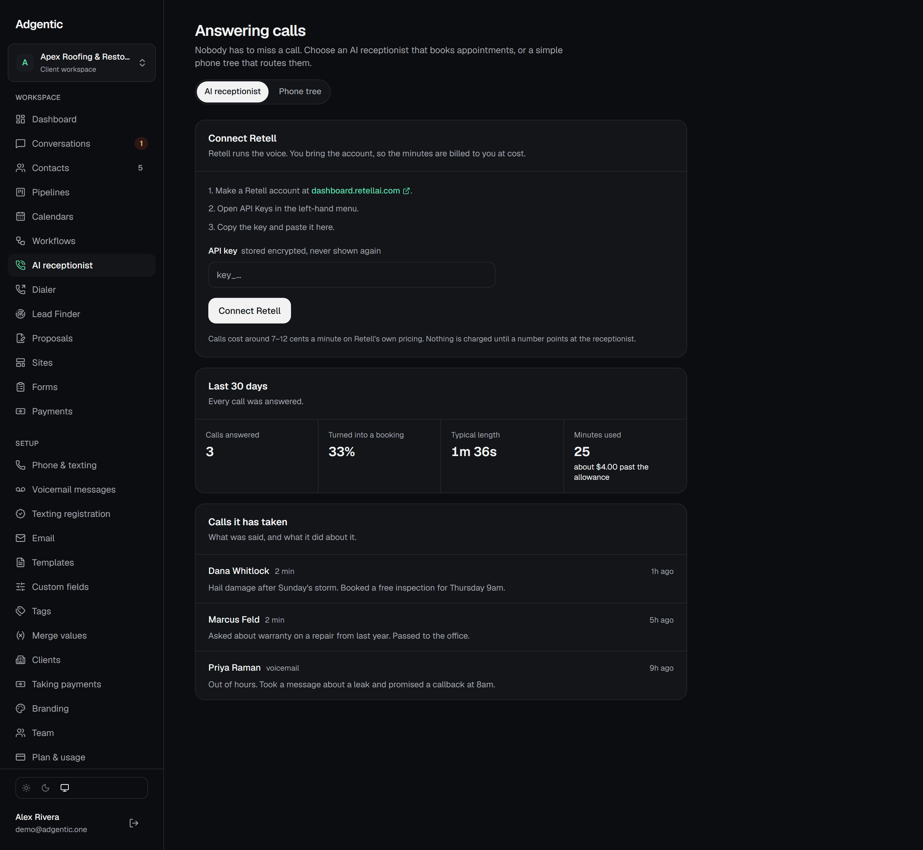
Task: Select the AI receptionist tab
Action: pos(232,92)
